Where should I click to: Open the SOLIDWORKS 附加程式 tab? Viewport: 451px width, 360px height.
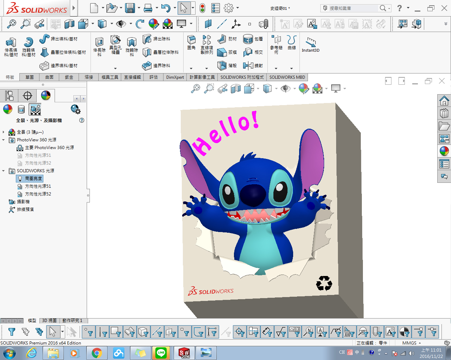(242, 77)
